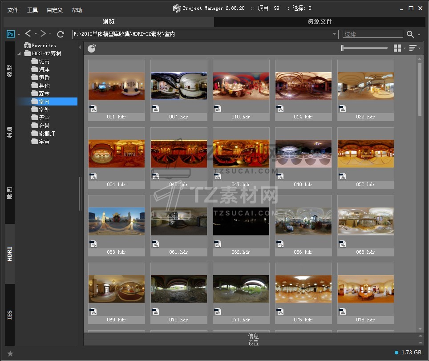Expand the 设置 panel

tap(253, 343)
